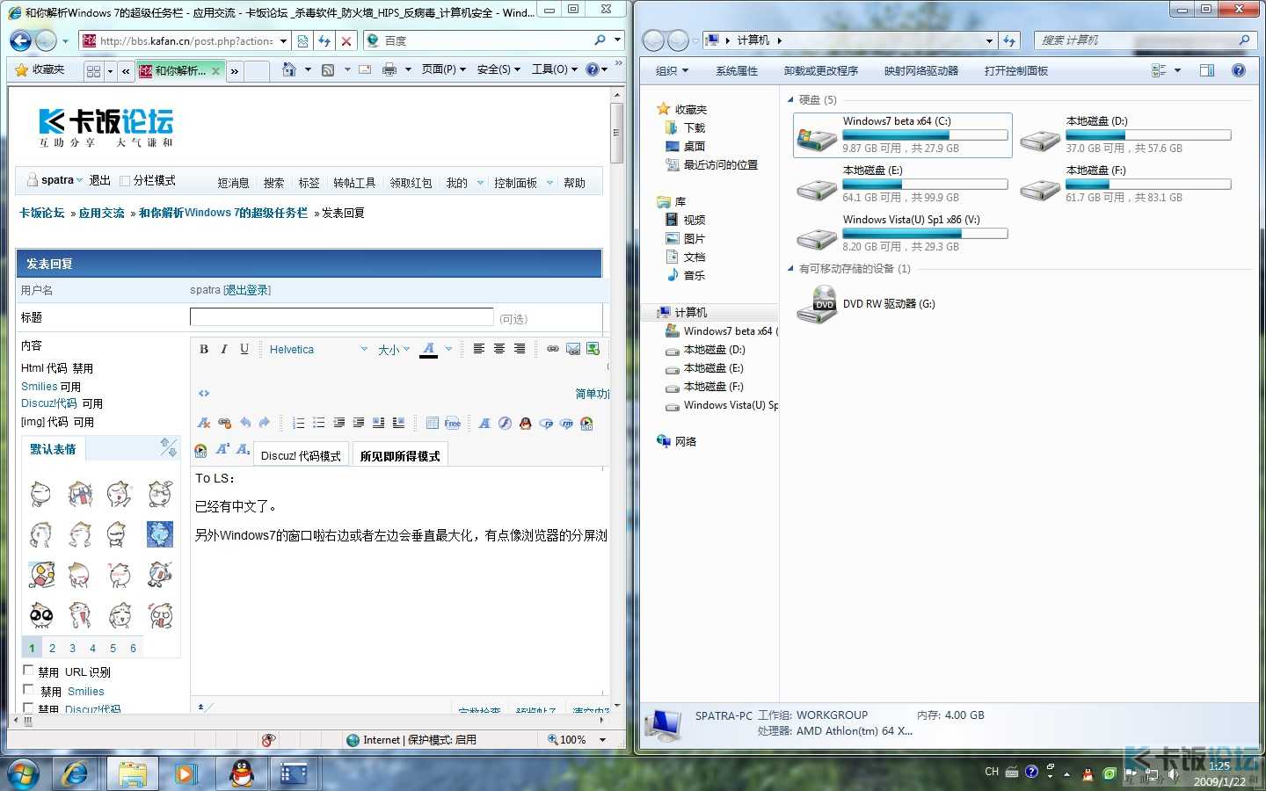Insert superscript text in the editor

222,449
